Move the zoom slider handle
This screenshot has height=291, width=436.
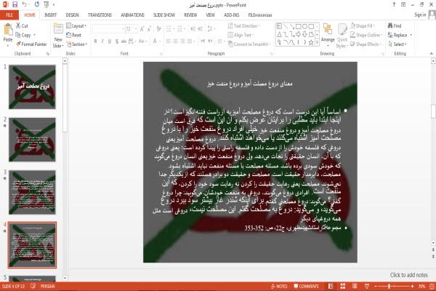[389, 286]
